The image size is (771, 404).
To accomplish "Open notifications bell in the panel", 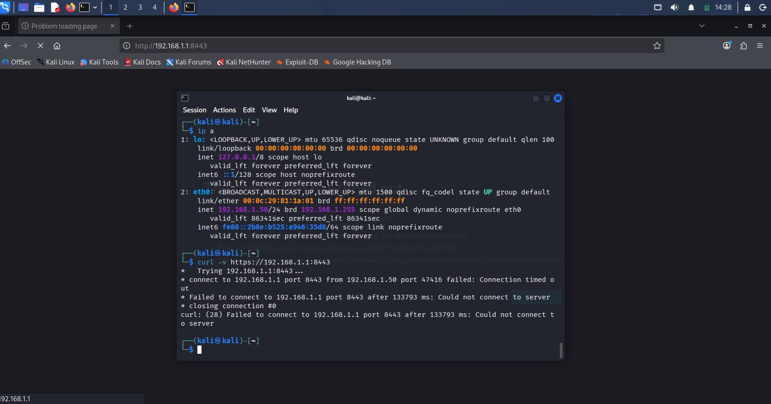I will [691, 7].
